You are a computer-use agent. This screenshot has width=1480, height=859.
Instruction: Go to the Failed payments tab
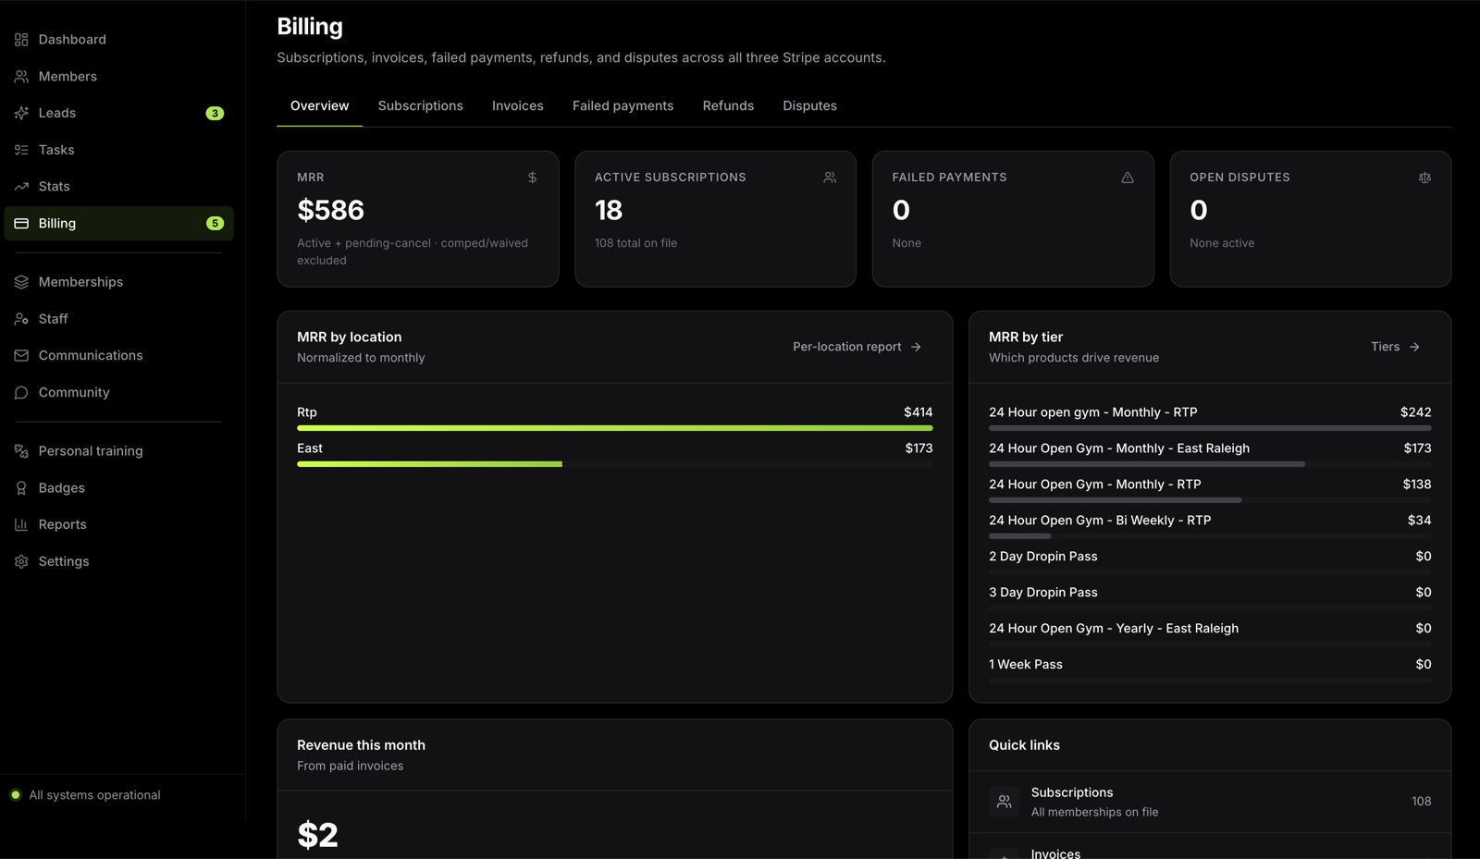pos(623,106)
